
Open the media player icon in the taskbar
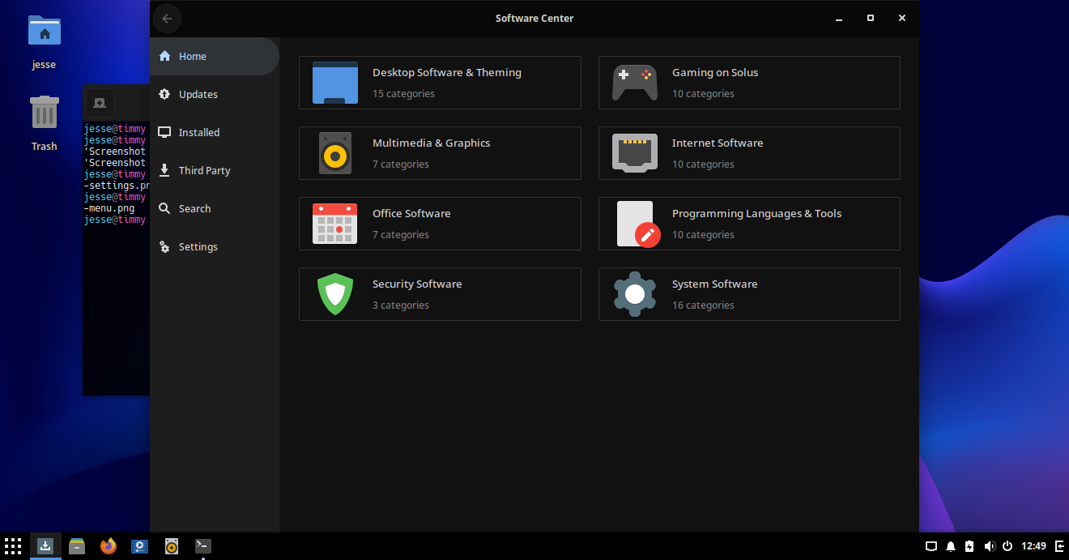pos(140,546)
